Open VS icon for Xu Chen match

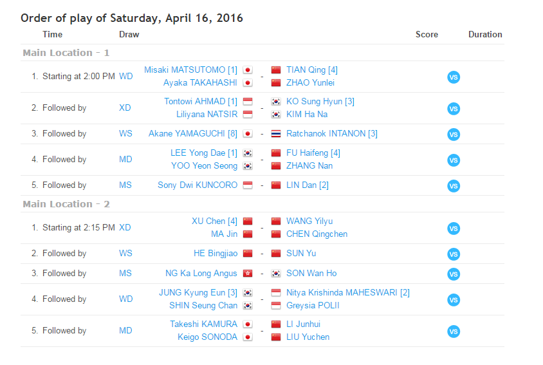454,228
